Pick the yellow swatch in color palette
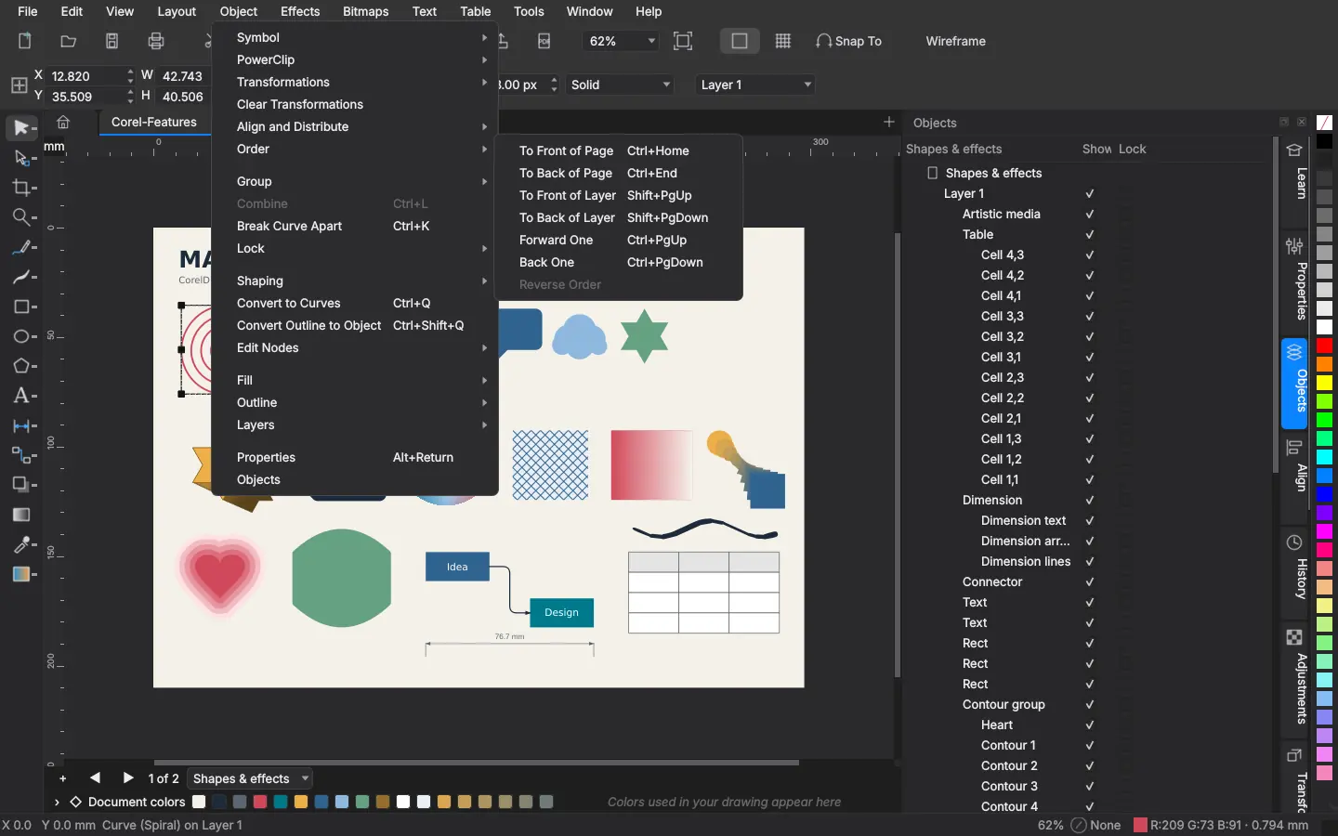The width and height of the screenshot is (1338, 836). 1325,383
